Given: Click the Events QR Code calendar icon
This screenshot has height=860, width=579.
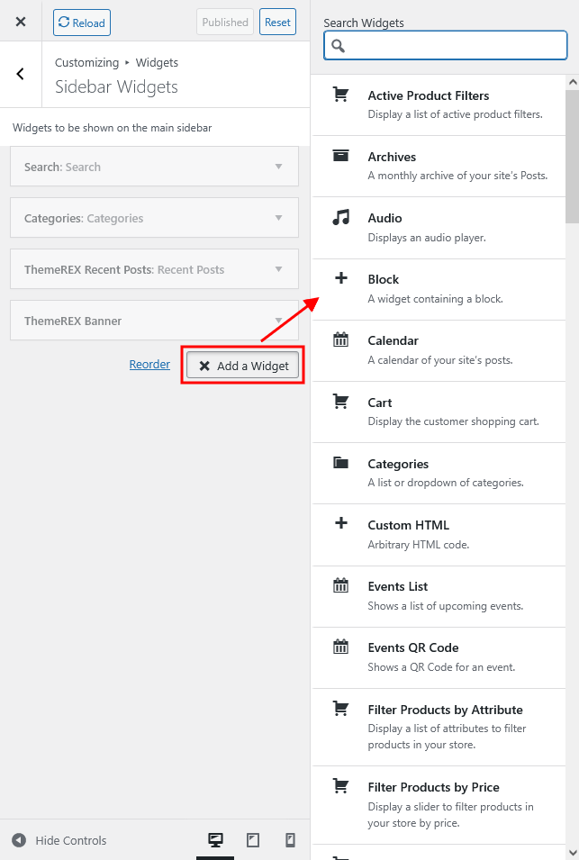Looking at the screenshot, I should (340, 647).
